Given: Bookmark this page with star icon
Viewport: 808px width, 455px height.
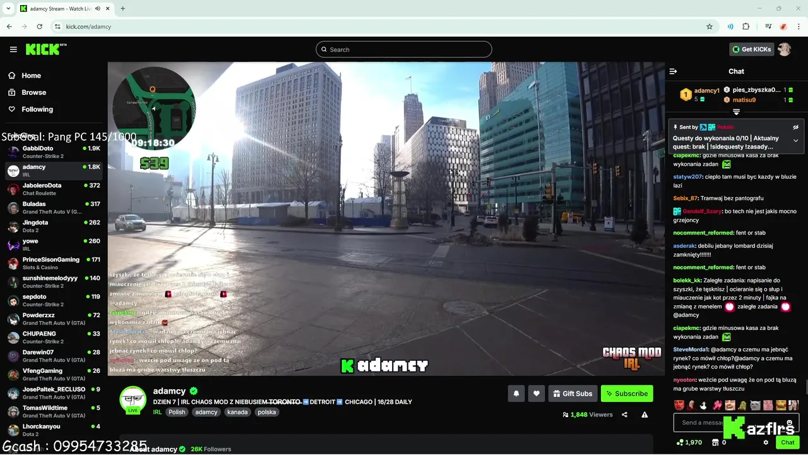Looking at the screenshot, I should (x=710, y=27).
